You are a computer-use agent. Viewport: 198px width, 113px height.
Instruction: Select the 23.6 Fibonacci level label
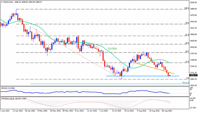click(187, 62)
